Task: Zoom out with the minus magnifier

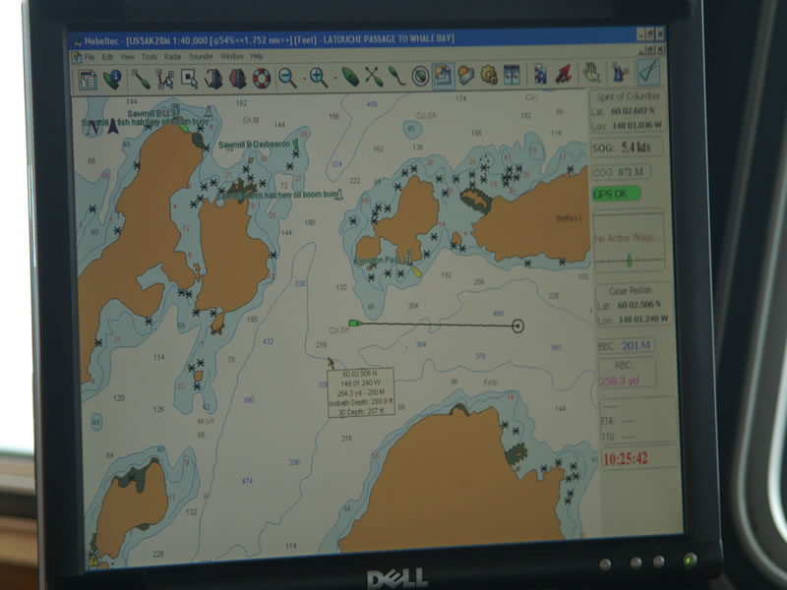Action: pyautogui.click(x=287, y=78)
